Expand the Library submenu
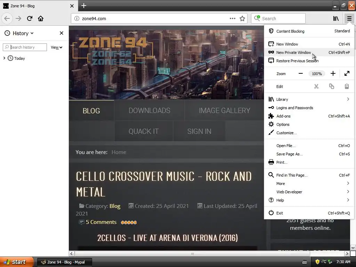Screen dimensions: 356x267 click(309, 99)
